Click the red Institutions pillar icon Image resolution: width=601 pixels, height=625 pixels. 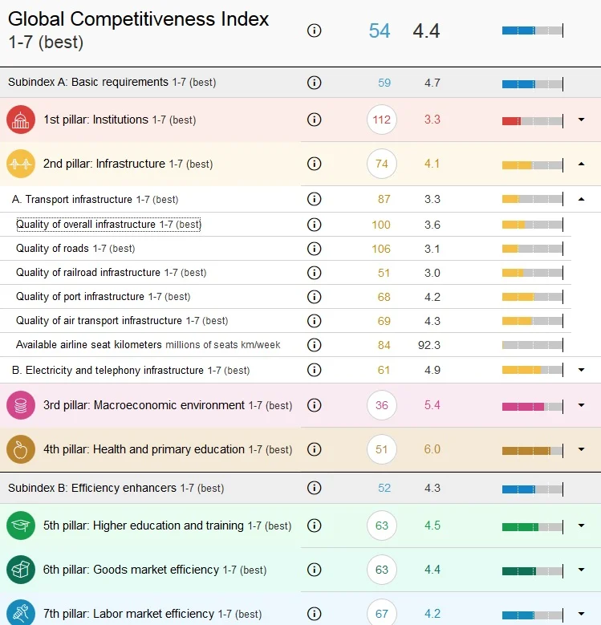pos(21,120)
